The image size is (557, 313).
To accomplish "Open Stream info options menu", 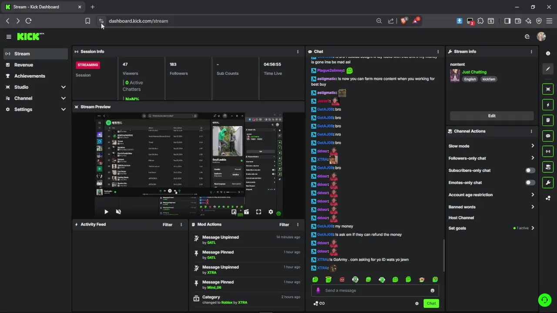I will coord(531,52).
